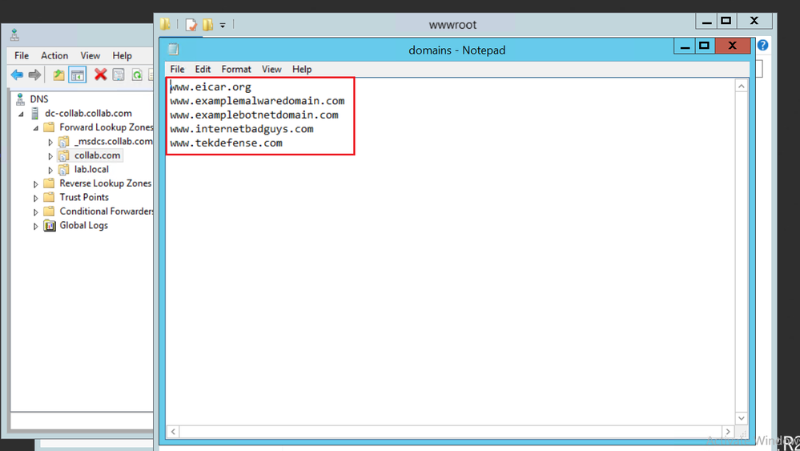Collapse the Forward Lookup Zones node
Viewport: 800px width, 451px height.
click(x=36, y=128)
